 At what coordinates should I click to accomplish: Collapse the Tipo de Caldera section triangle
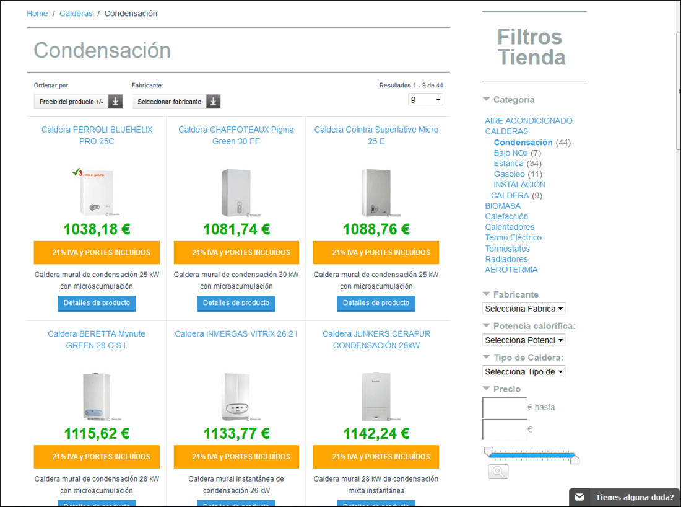click(x=487, y=356)
